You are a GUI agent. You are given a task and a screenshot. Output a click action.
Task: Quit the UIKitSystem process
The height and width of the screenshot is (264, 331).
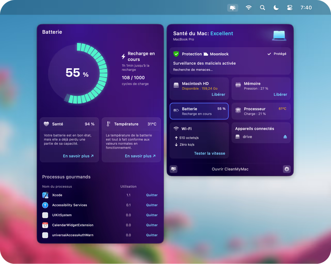pos(152,215)
